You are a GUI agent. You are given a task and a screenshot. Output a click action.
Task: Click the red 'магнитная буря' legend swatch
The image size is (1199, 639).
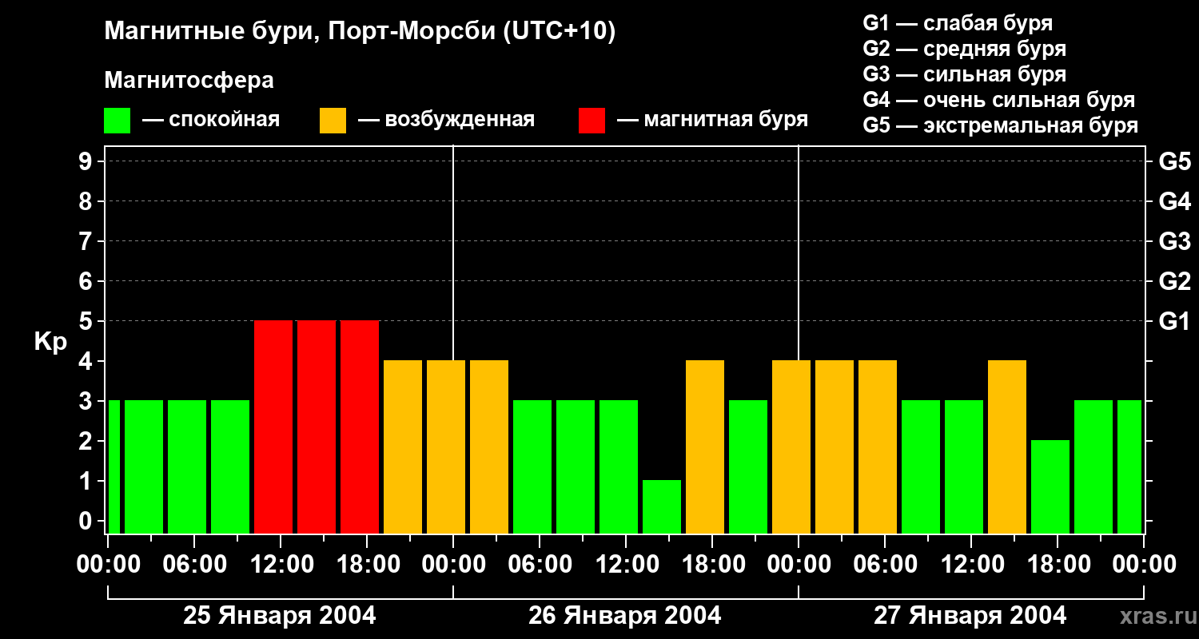[592, 121]
